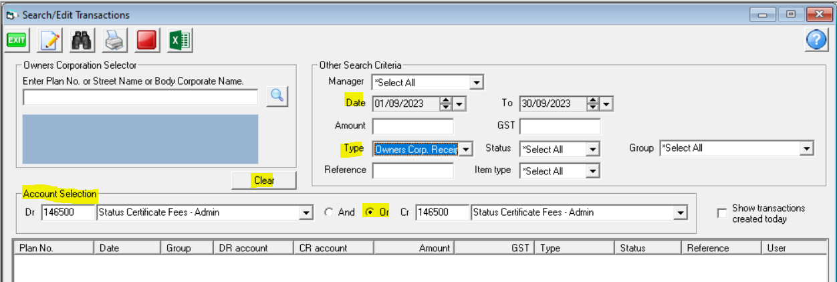
Task: Open the To date calendar dropdown arrow
Action: click(x=606, y=104)
